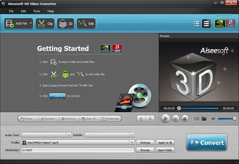The height and width of the screenshot is (164, 239).
Task: Open the Edit menu
Action: tap(24, 11)
